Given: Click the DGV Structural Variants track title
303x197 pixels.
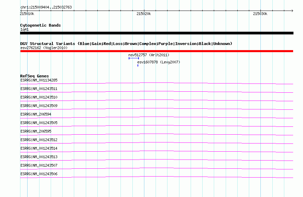Looking at the screenshot, I should (x=126, y=44).
